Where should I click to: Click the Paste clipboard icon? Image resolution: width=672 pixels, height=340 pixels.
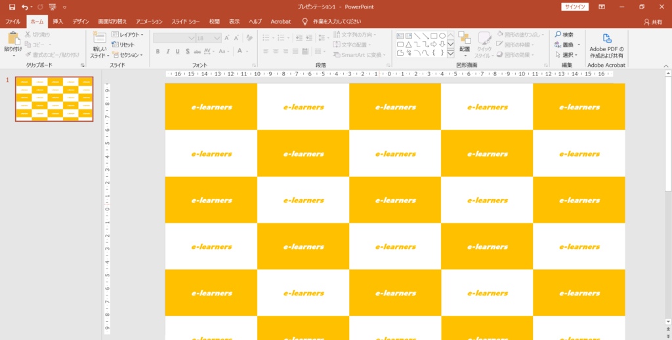click(12, 39)
